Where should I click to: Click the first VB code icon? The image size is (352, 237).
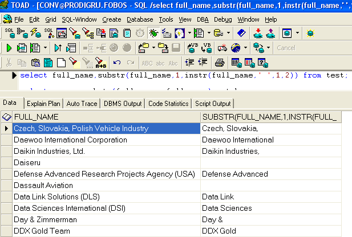(193, 48)
